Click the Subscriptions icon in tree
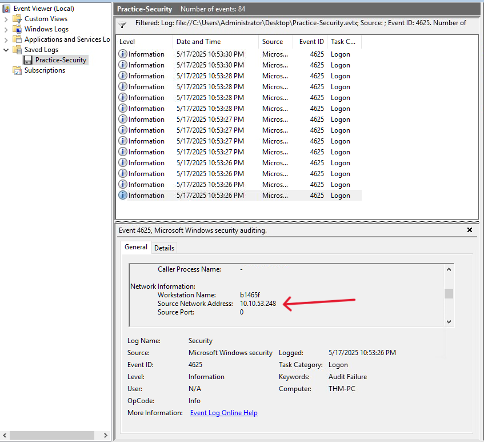The height and width of the screenshot is (442, 484). click(17, 70)
